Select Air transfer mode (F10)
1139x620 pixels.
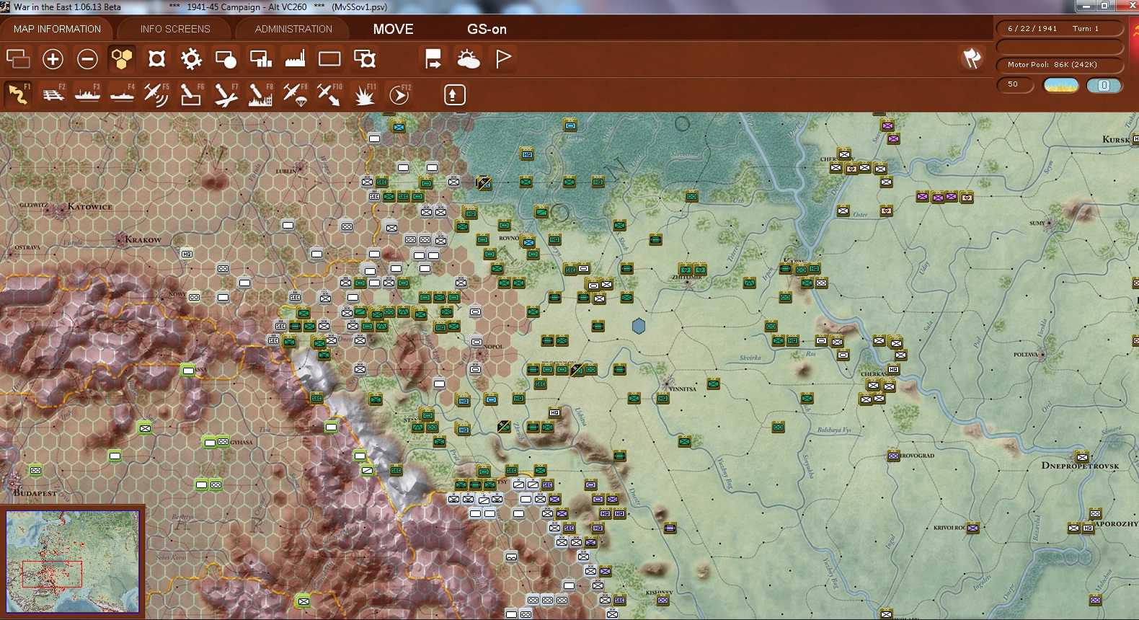coord(329,94)
